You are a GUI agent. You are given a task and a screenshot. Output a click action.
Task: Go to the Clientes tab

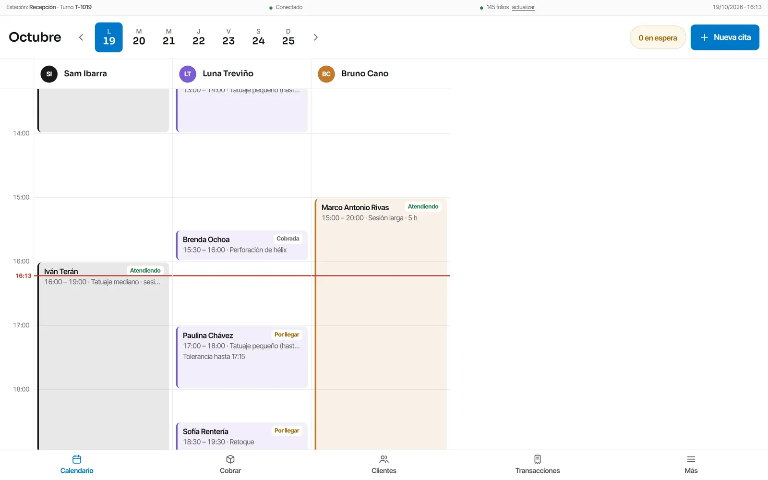tap(384, 465)
